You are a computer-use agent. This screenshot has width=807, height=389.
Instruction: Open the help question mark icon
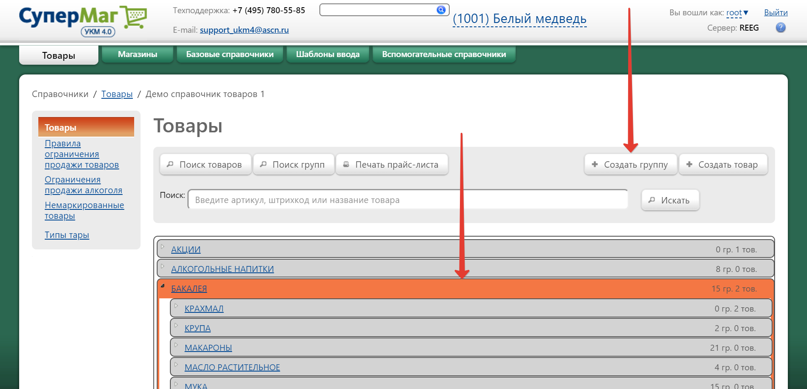click(x=781, y=28)
